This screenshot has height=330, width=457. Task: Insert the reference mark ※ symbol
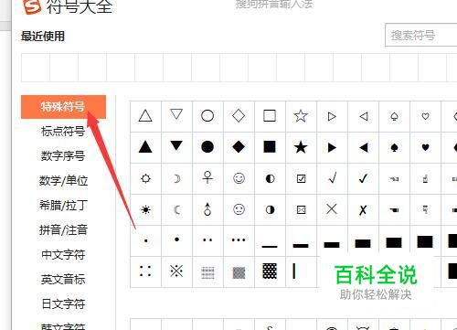coord(176,271)
